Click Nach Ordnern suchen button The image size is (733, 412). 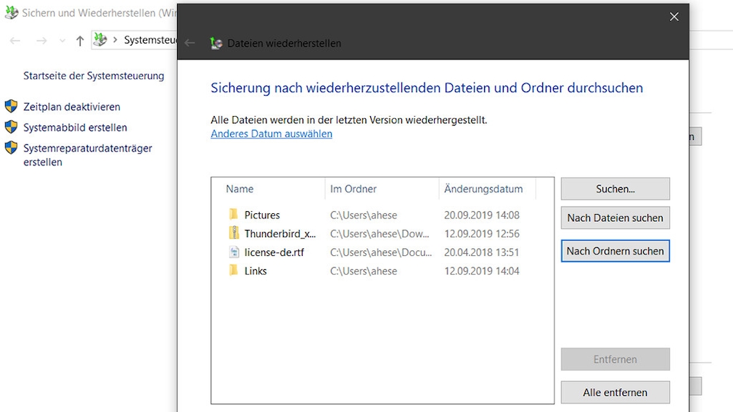615,251
